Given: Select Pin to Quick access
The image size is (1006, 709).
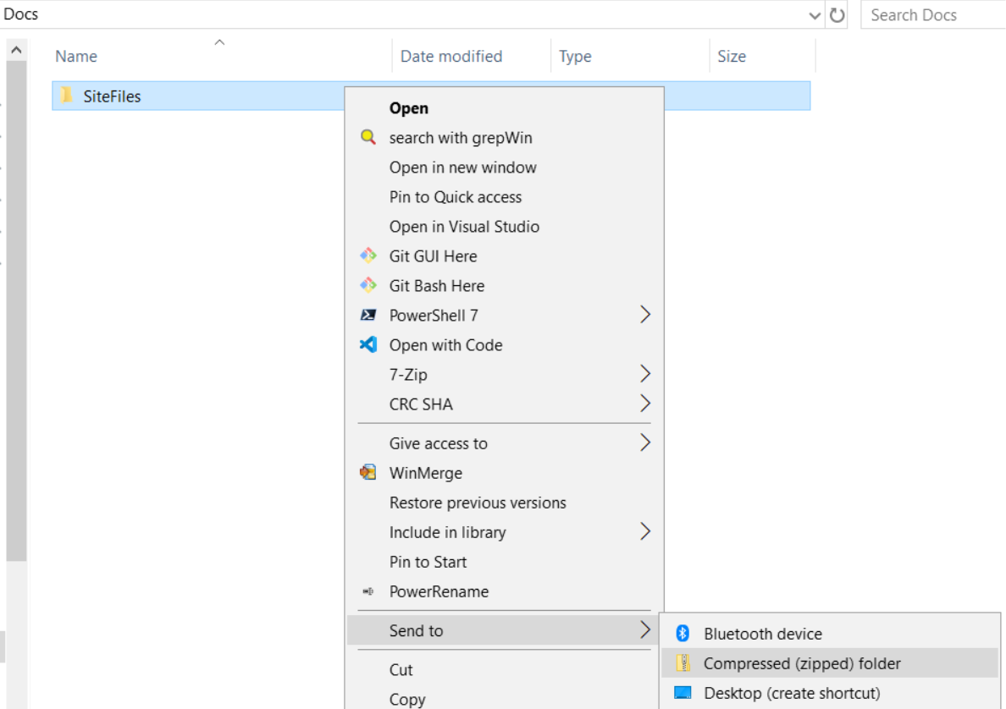Looking at the screenshot, I should coord(505,197).
